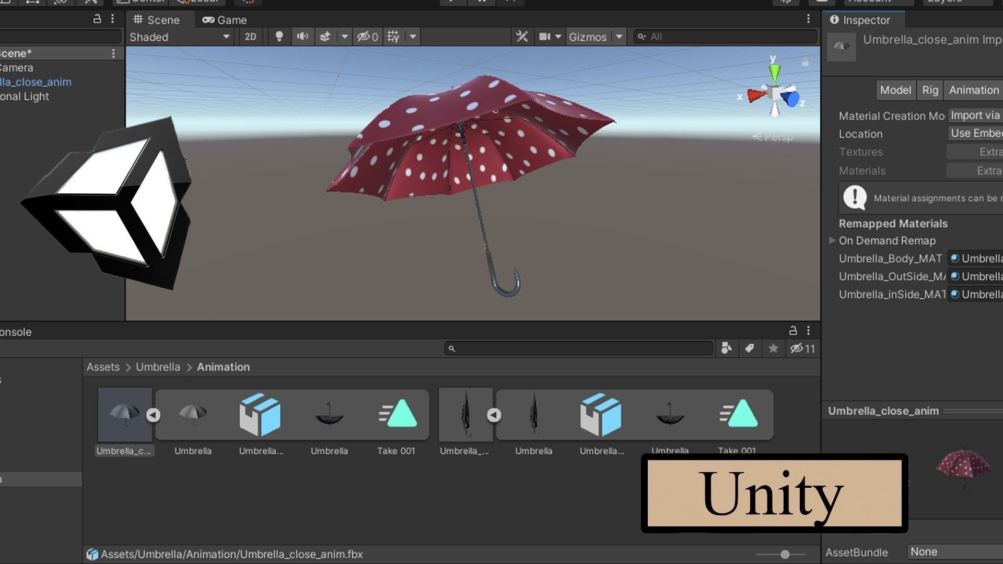Click Umbrella_OutSide_MAT material object field
1003x564 pixels.
(975, 276)
